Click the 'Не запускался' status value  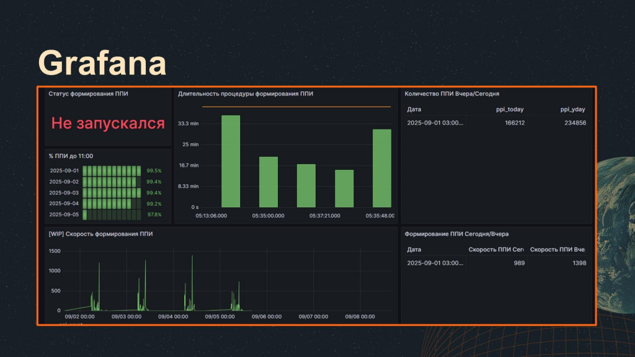(x=108, y=123)
